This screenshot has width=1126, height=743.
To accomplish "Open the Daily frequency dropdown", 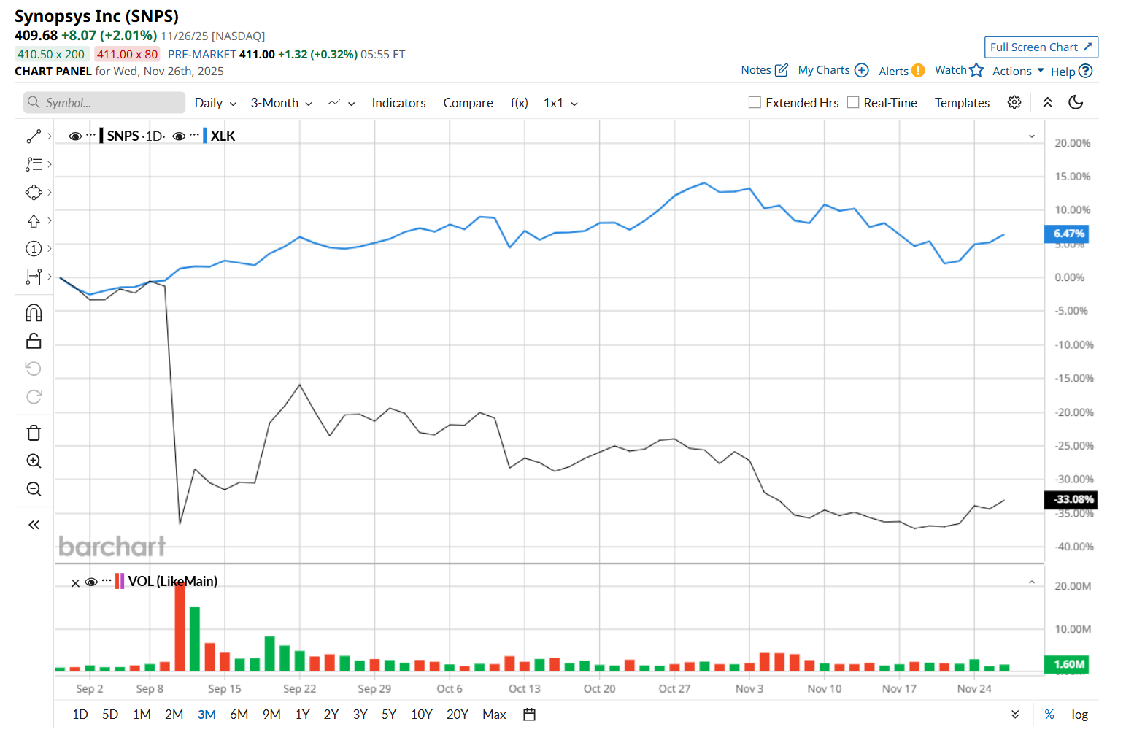I will point(215,103).
